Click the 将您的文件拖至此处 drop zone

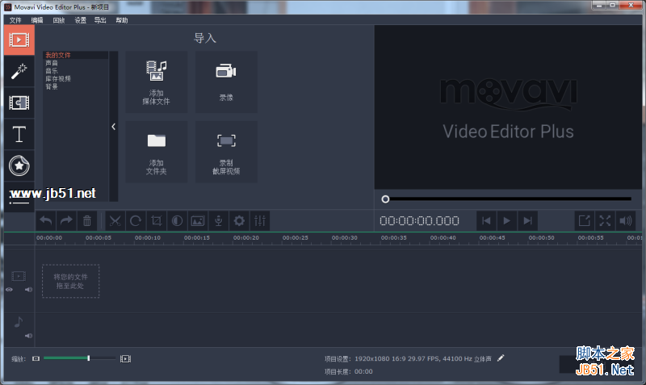[x=70, y=281]
